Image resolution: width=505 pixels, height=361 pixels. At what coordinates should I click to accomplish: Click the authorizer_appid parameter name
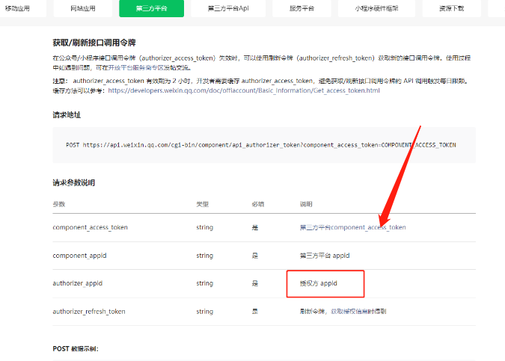click(78, 283)
